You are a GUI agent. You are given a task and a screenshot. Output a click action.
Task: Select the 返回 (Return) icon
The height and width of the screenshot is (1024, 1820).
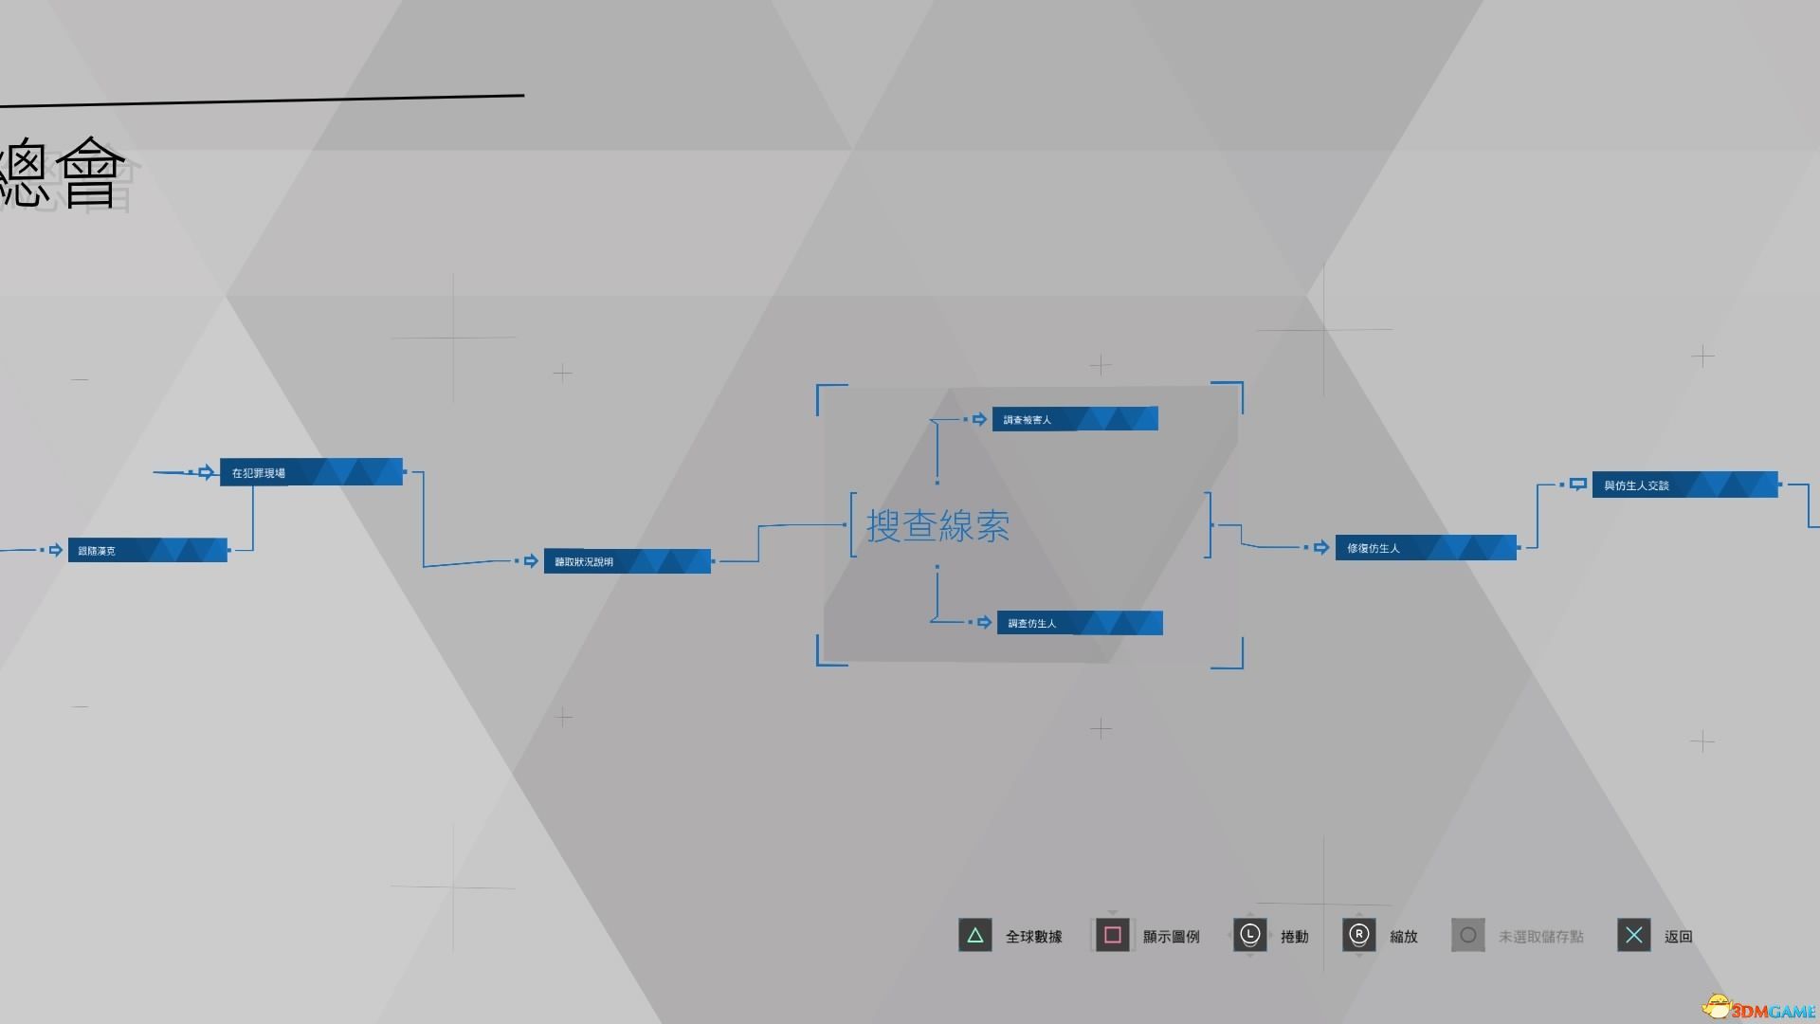coord(1632,934)
